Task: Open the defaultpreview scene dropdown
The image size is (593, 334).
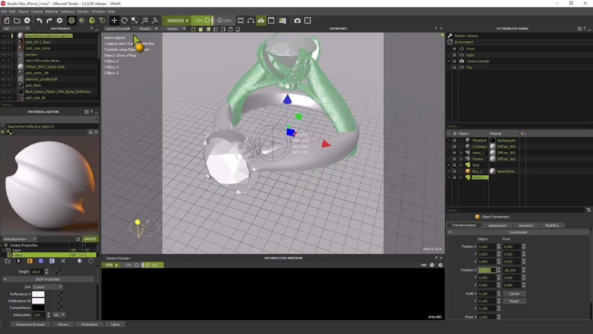Action: (19, 239)
